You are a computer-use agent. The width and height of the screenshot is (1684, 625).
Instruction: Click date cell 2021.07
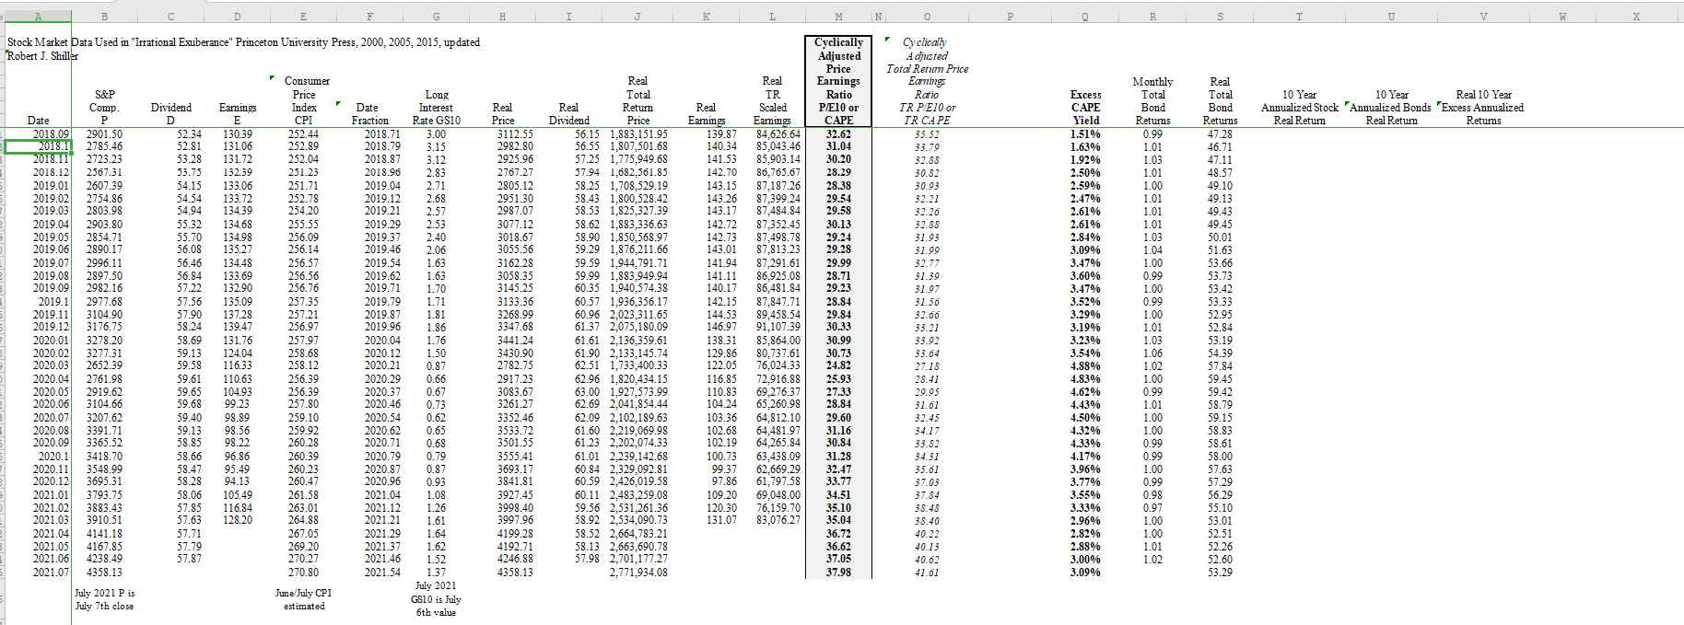click(x=51, y=572)
